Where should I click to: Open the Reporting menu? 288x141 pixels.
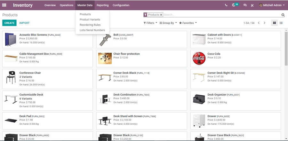(102, 5)
